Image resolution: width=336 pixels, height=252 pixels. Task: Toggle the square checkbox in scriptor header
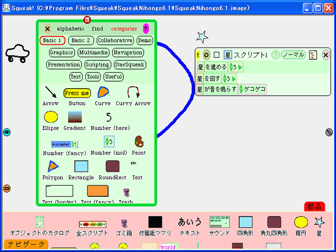point(217,55)
